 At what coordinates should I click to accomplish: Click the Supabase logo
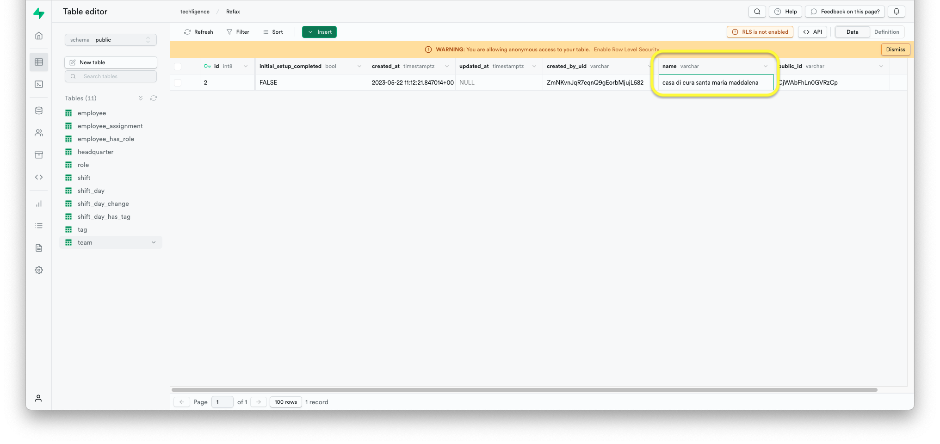click(40, 13)
